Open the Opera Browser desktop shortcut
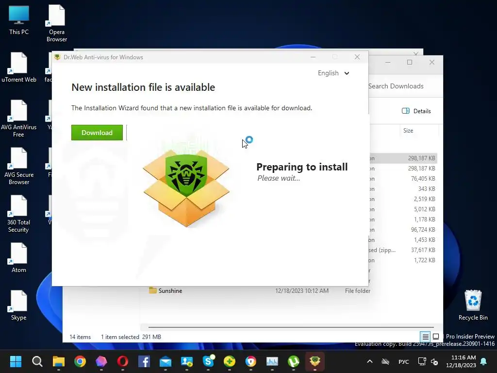The height and width of the screenshot is (373, 497). coord(57,23)
